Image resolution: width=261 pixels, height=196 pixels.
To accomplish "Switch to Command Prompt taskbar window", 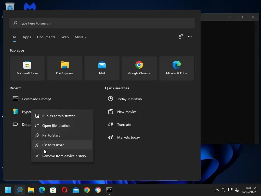I will pos(109,190).
